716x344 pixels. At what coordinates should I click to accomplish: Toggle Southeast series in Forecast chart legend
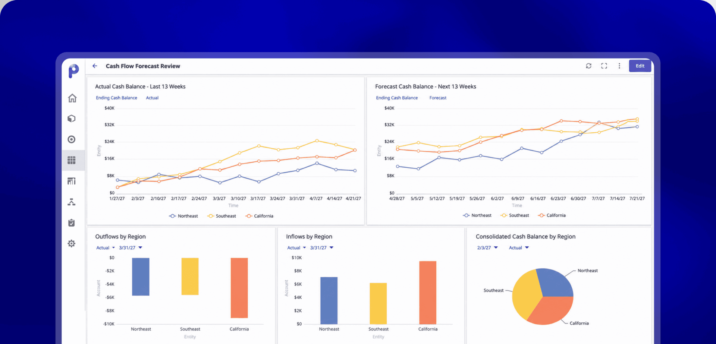point(515,215)
